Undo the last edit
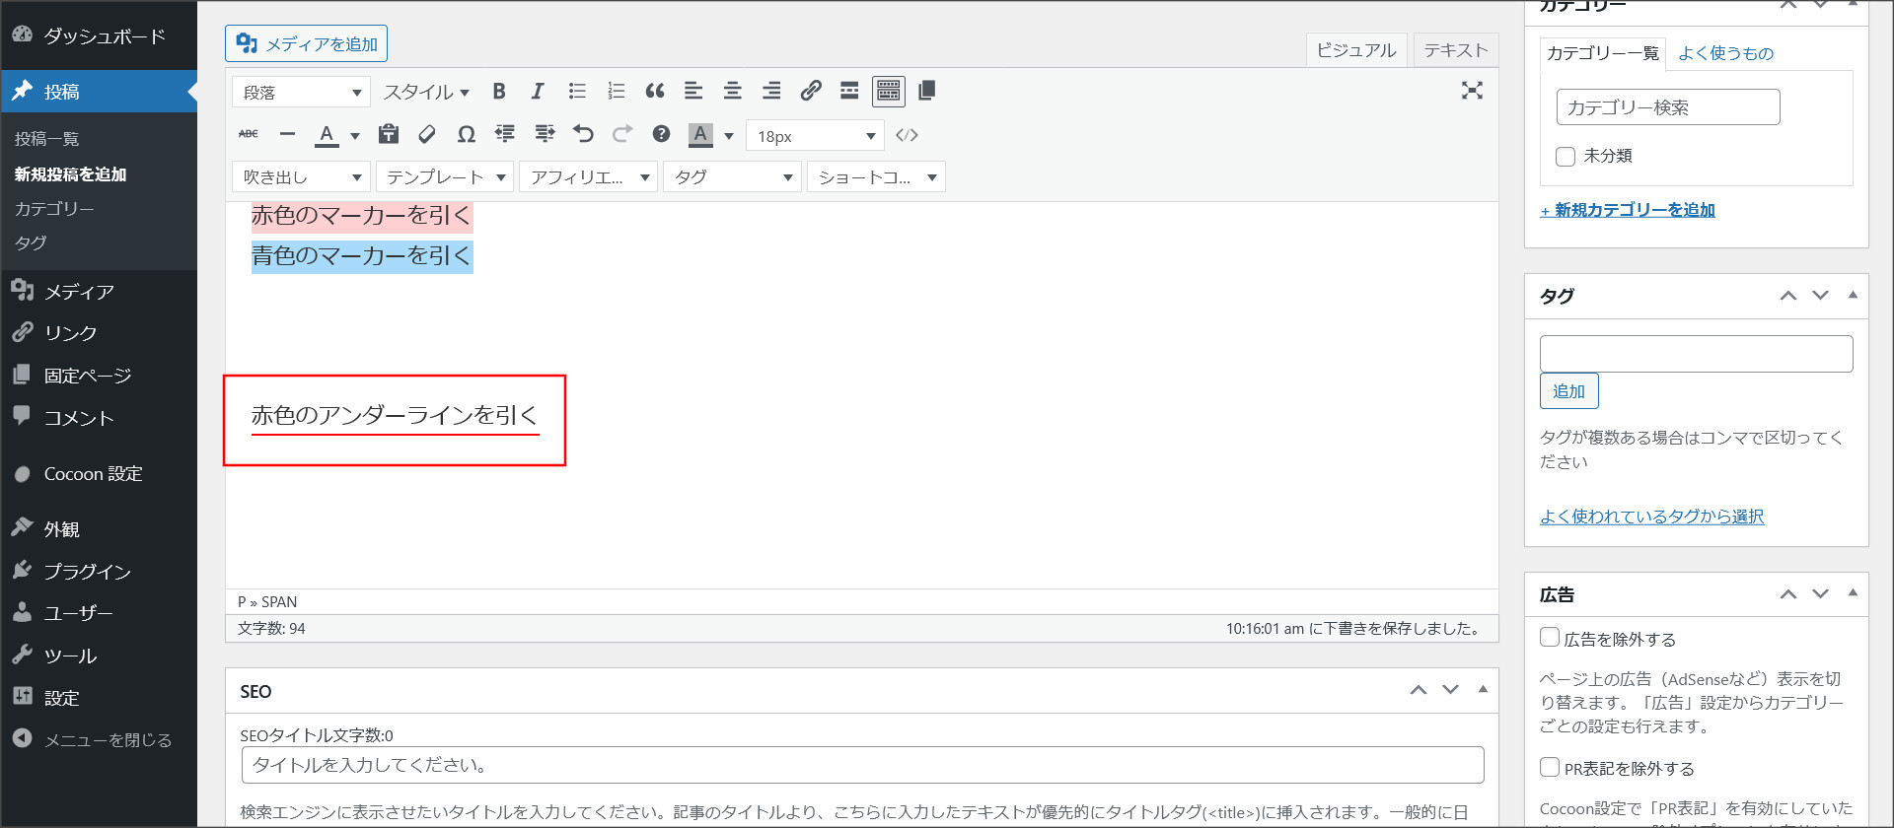1894x828 pixels. 583,134
